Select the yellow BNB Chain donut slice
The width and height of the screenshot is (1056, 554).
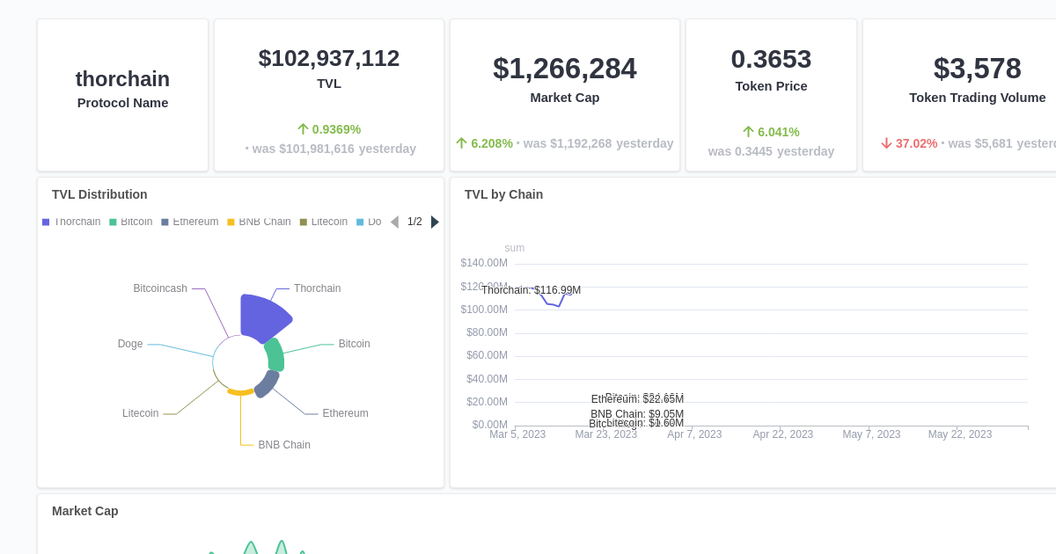point(240,391)
